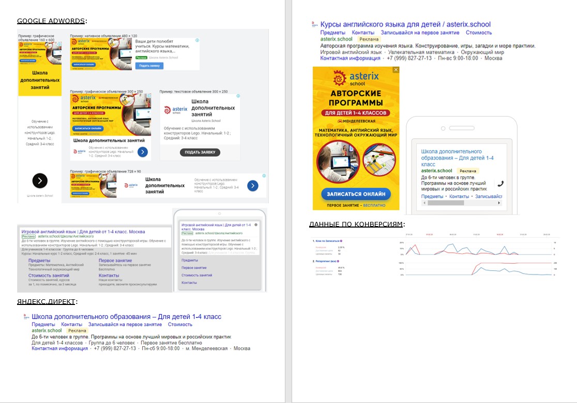Open the info icon of the graphic 300 × 250 ad
The height and width of the screenshot is (403, 577).
coord(149,96)
